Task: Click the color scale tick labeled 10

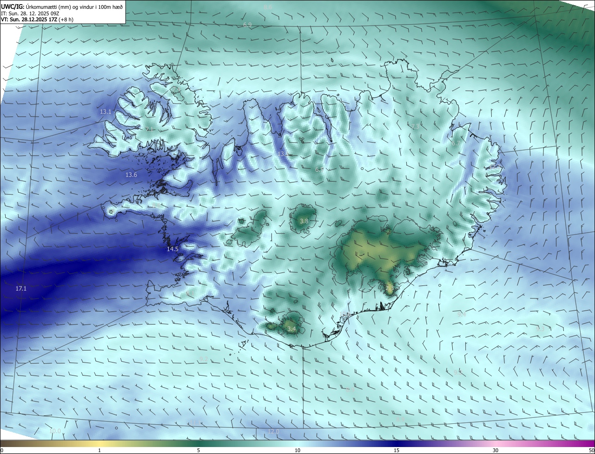Action: (297, 450)
